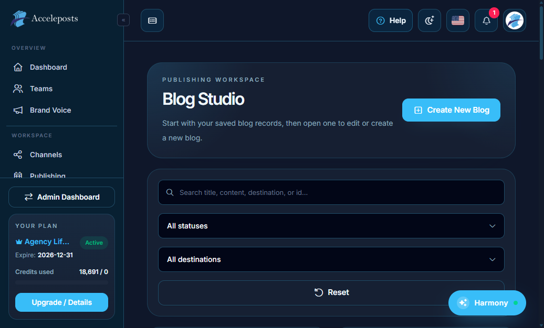Click the Reset filters button
Screen dimensions: 544x328
point(331,293)
